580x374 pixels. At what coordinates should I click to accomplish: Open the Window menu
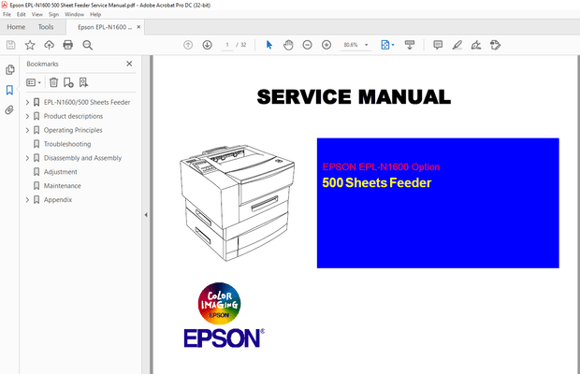74,14
